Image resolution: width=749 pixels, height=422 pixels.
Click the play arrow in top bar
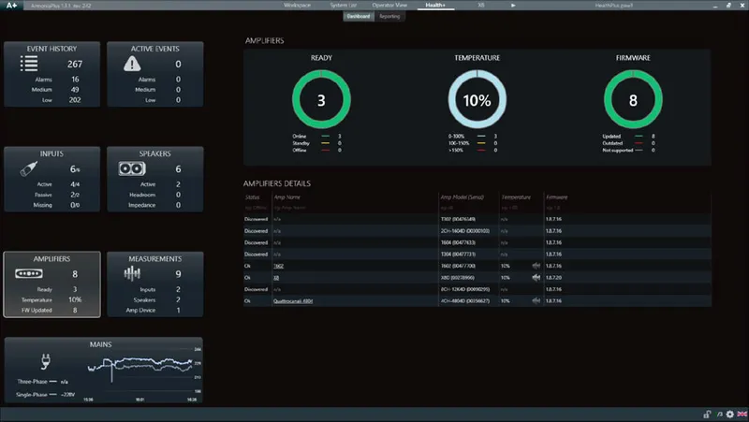coord(513,6)
